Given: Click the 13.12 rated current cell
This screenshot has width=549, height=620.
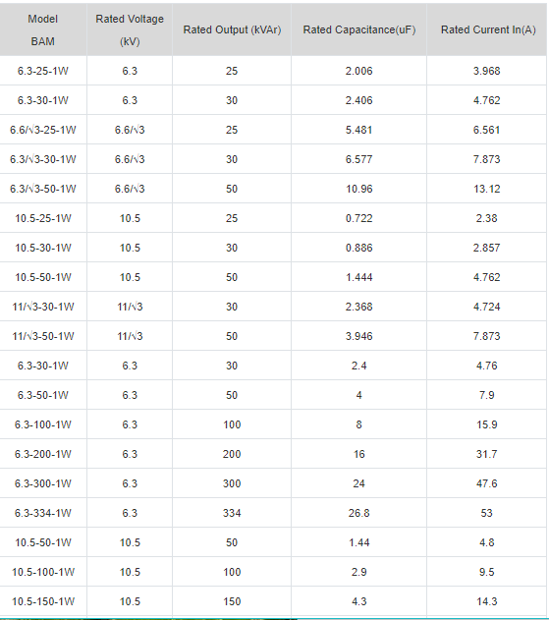Looking at the screenshot, I should tap(486, 189).
